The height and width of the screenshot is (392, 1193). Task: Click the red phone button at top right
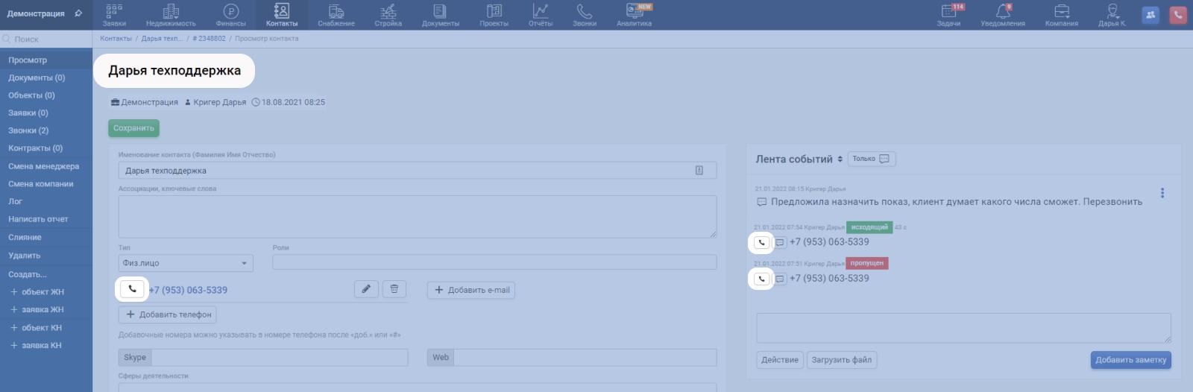1178,15
